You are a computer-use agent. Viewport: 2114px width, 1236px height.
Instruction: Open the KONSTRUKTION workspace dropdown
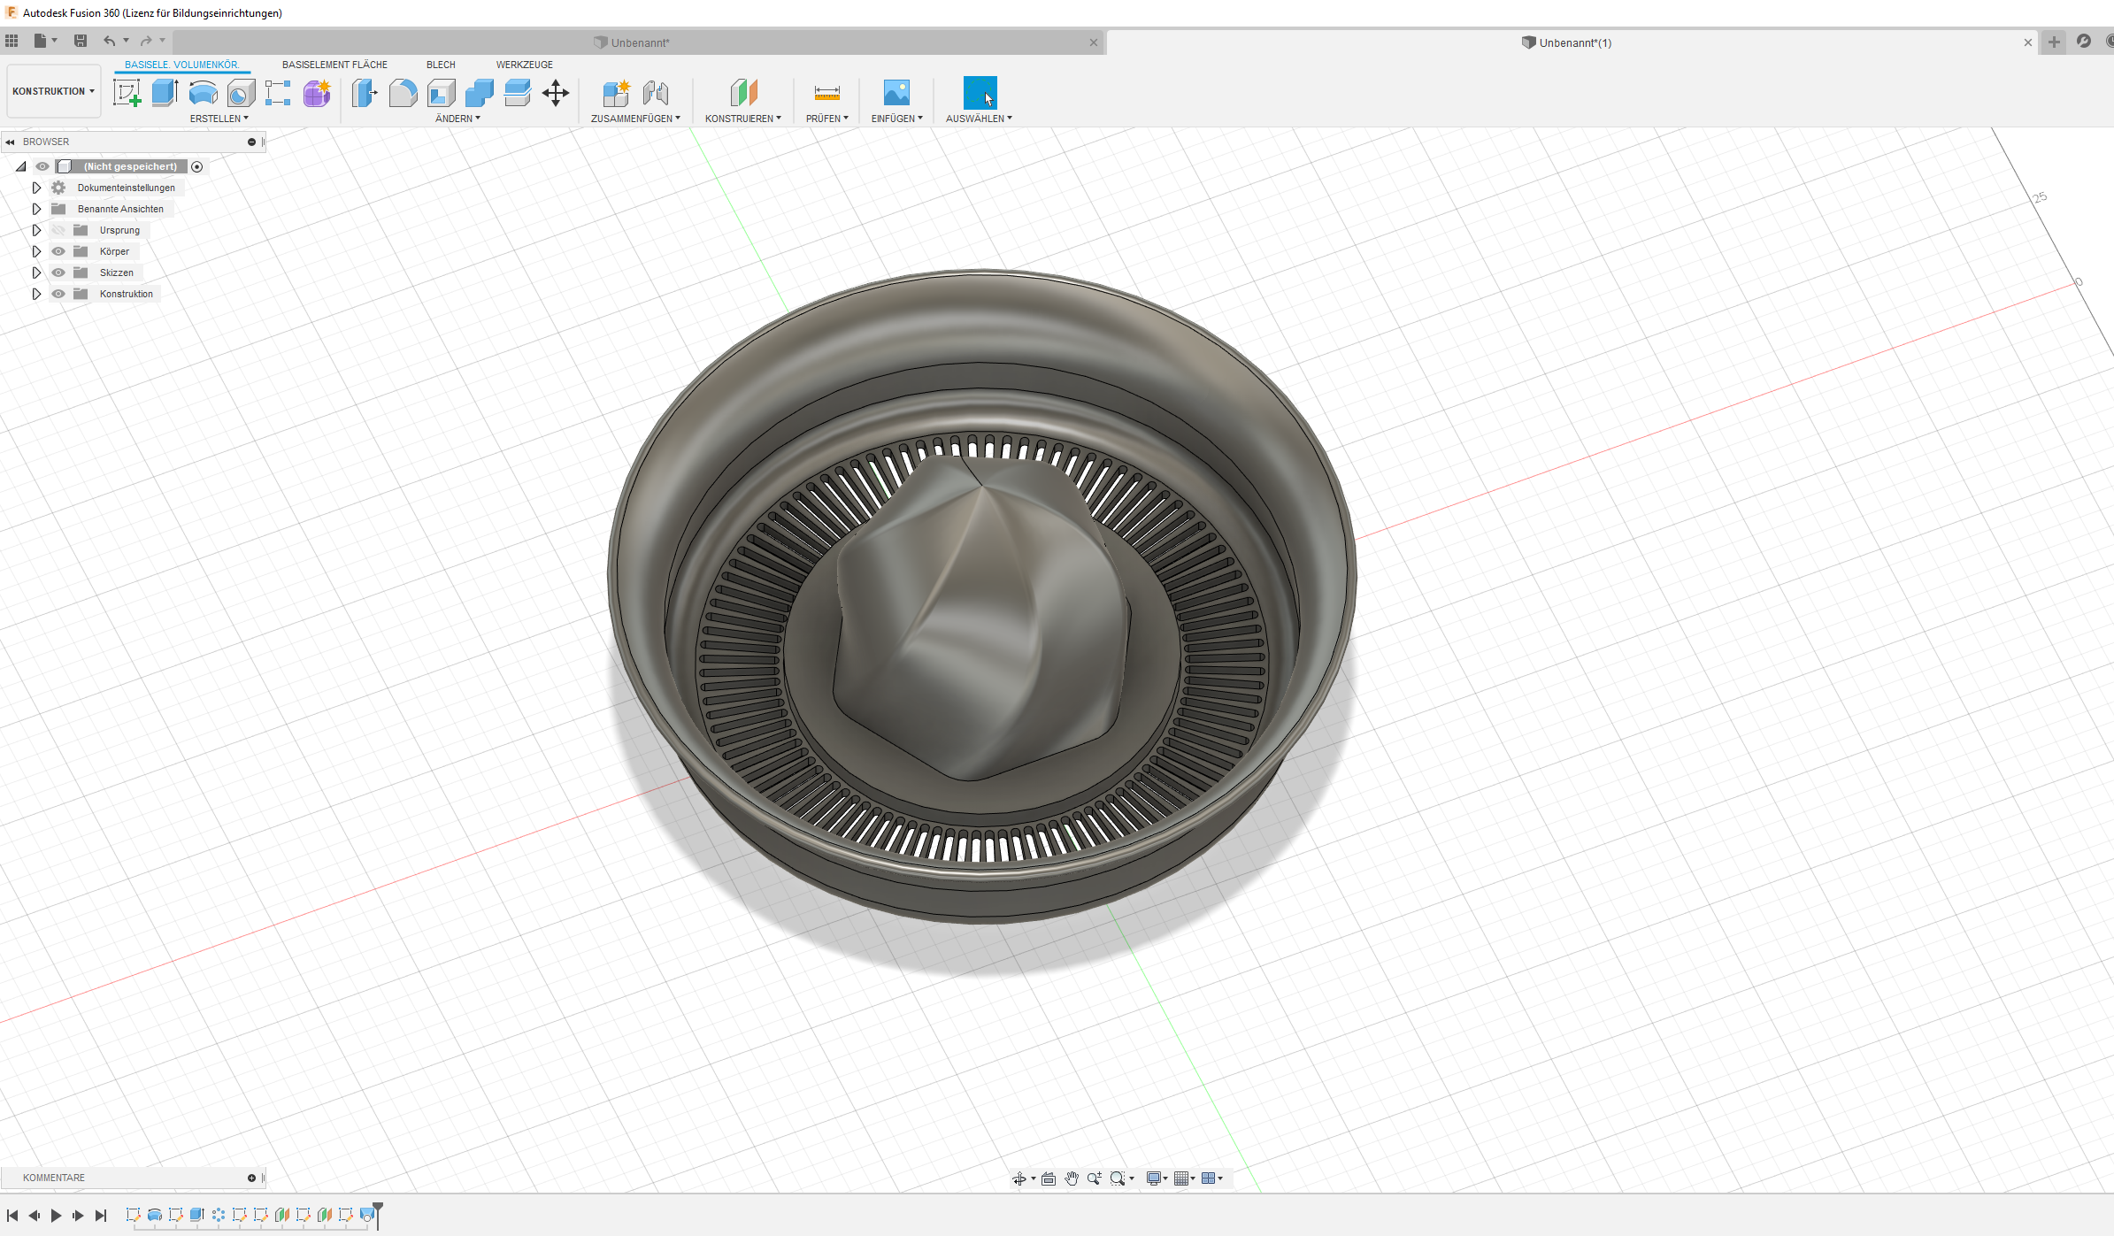[54, 91]
